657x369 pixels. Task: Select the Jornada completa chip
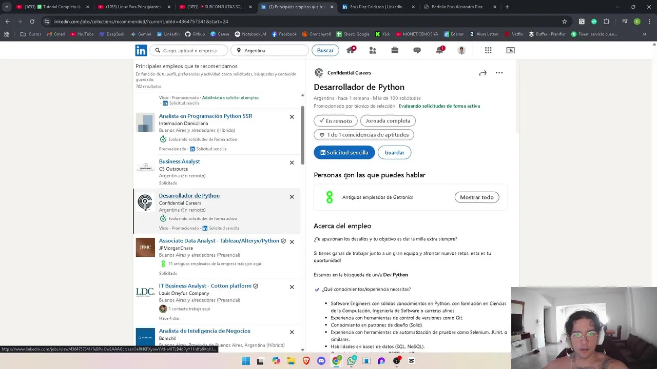388,121
